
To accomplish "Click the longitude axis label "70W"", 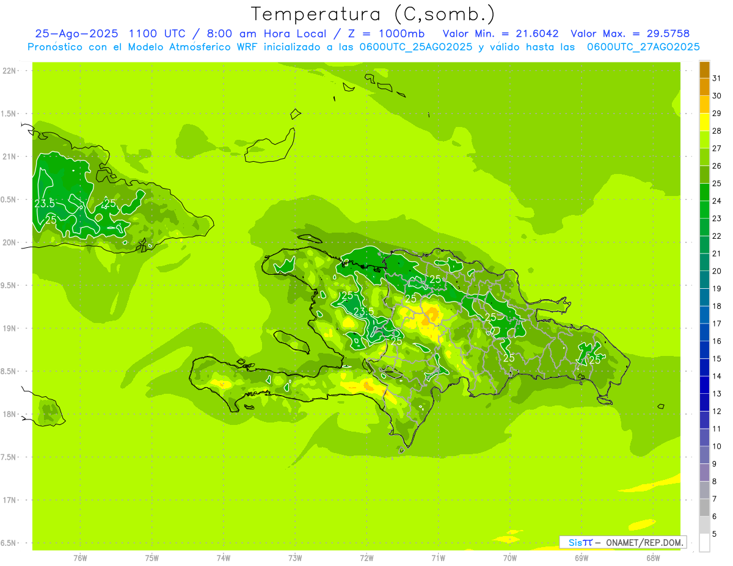I will [510, 558].
